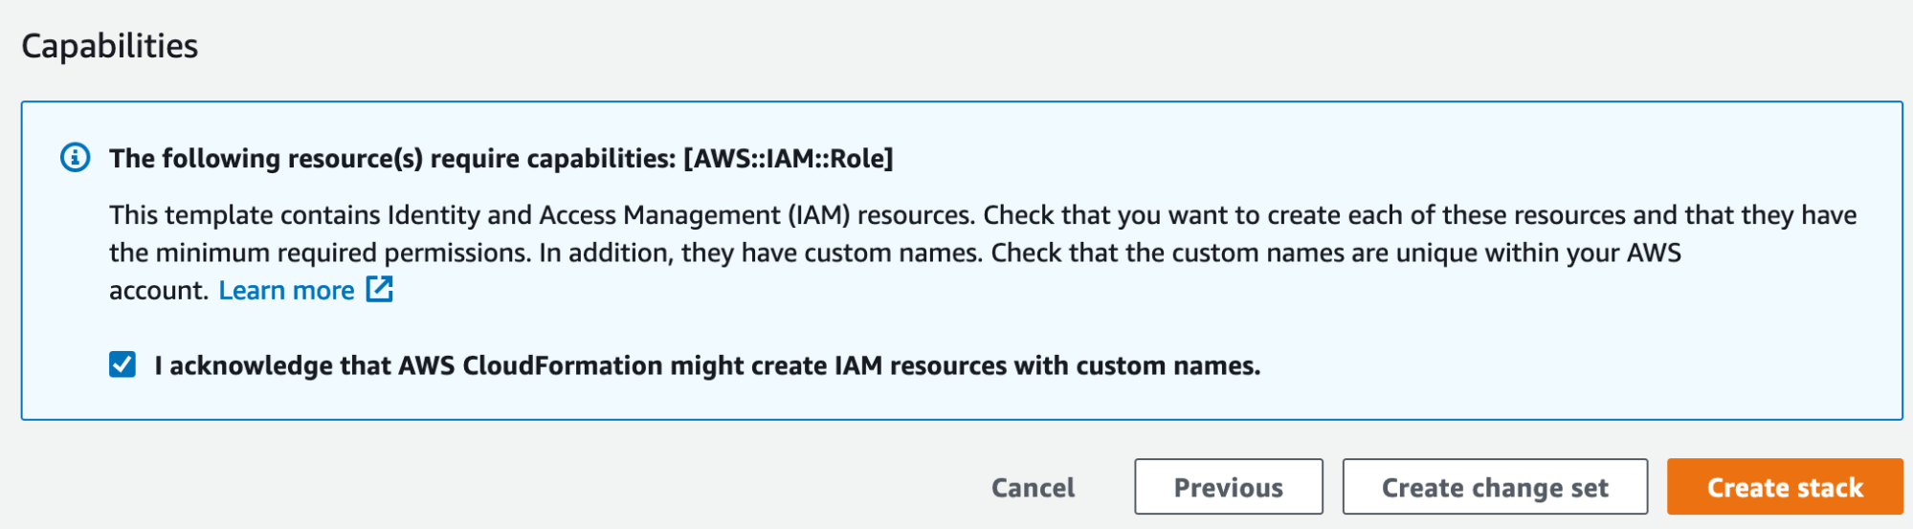The width and height of the screenshot is (1913, 529).
Task: Follow the Learn more link
Action: tap(286, 290)
